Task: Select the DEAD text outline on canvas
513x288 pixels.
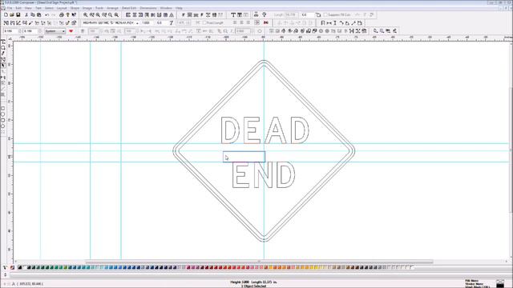Action: coord(265,130)
